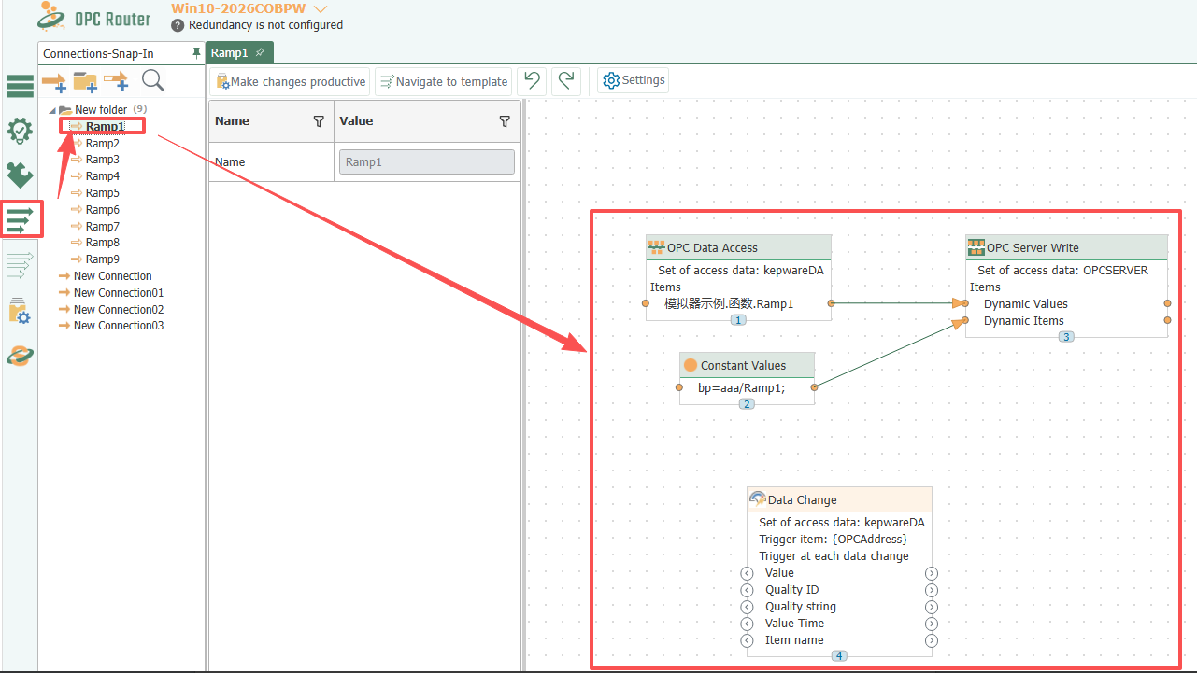This screenshot has height=673, width=1197.
Task: Click Trigger item: {OPCAddress} text
Action: [x=834, y=540]
